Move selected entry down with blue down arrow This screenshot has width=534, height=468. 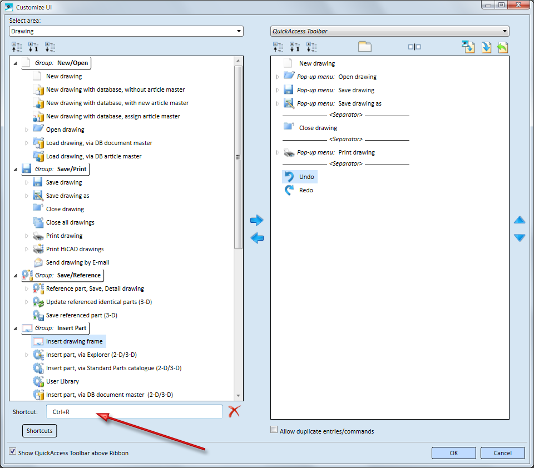(x=520, y=237)
